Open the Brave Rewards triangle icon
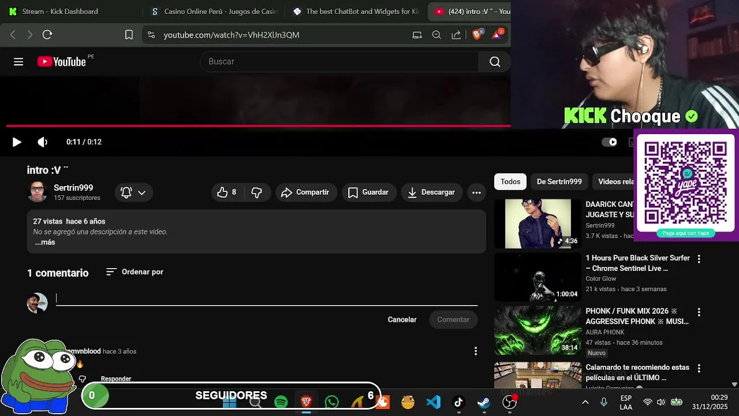 click(497, 35)
